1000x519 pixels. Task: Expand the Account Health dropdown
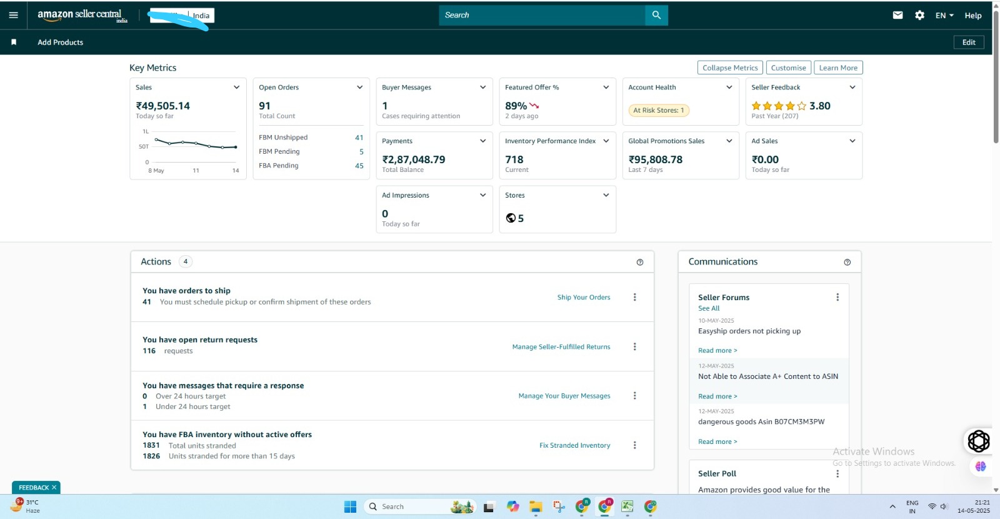coord(729,88)
